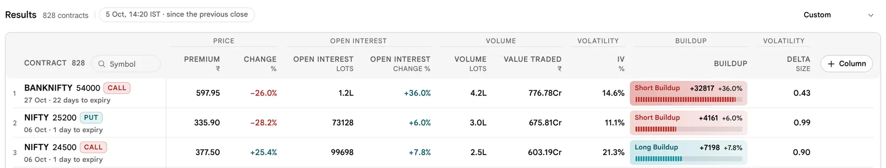The image size is (886, 168).
Task: Click the plus icon on Column button
Action: point(831,64)
